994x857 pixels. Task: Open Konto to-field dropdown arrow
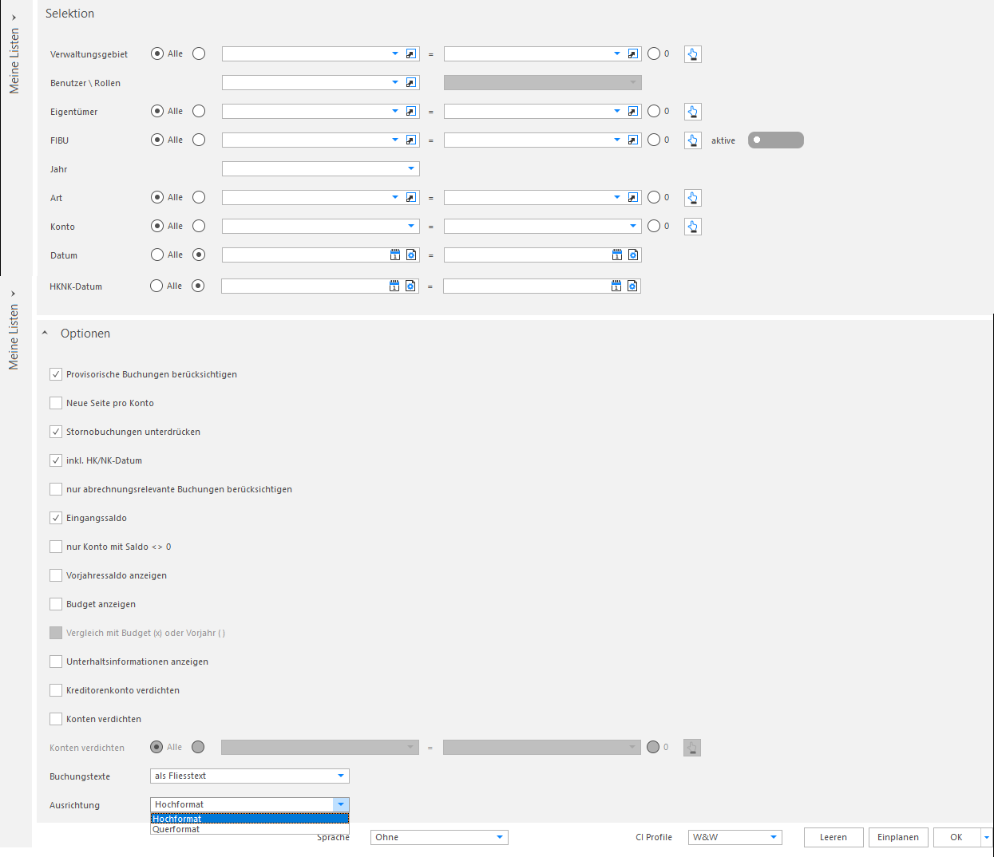coord(633,227)
